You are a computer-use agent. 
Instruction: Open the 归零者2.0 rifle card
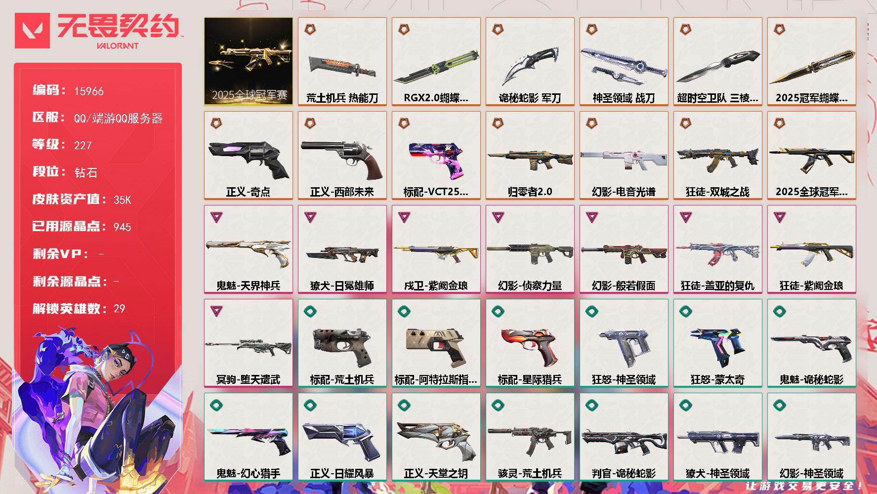[x=530, y=155]
